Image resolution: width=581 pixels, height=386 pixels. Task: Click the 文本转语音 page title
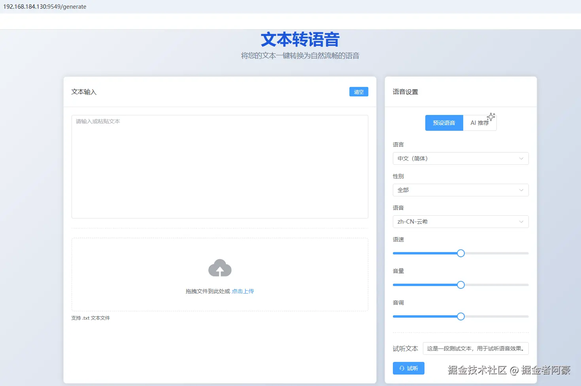pos(300,40)
